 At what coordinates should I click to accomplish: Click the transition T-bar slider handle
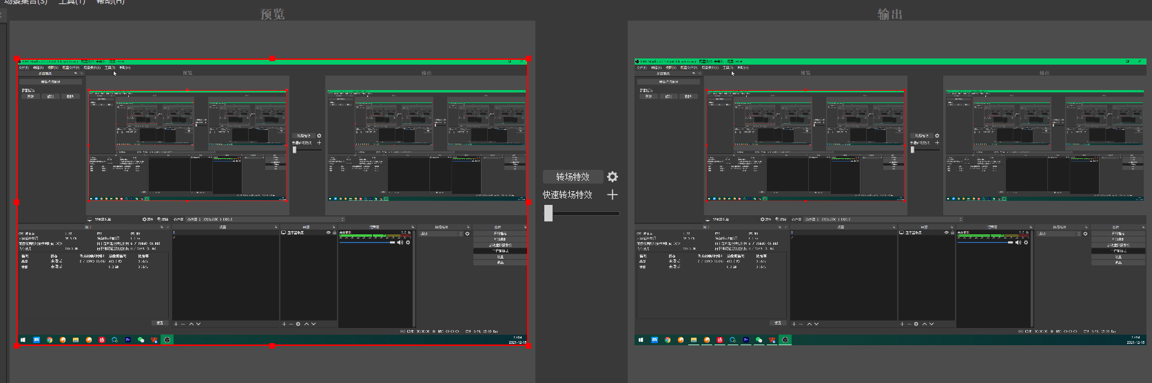(548, 213)
